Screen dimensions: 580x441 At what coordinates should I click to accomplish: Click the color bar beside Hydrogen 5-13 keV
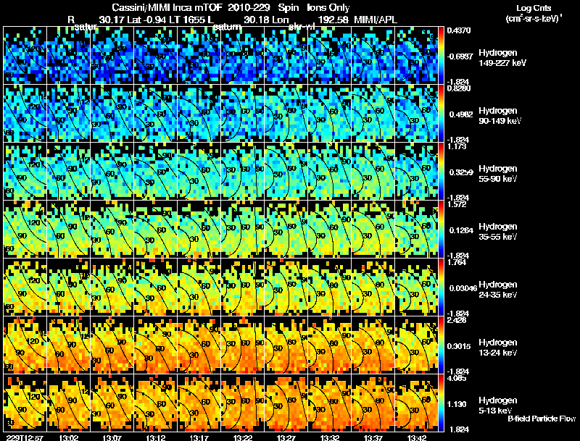pos(441,403)
